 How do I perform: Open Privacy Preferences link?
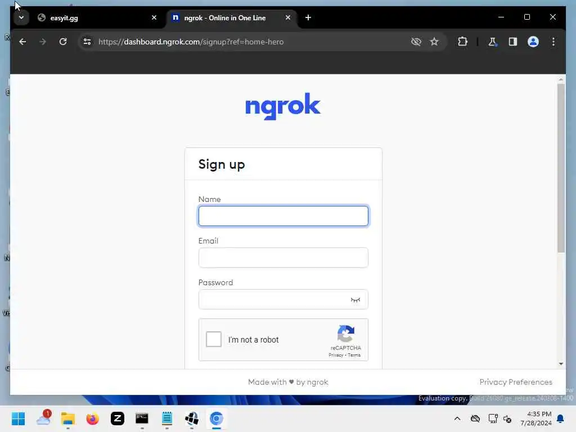coord(516,382)
